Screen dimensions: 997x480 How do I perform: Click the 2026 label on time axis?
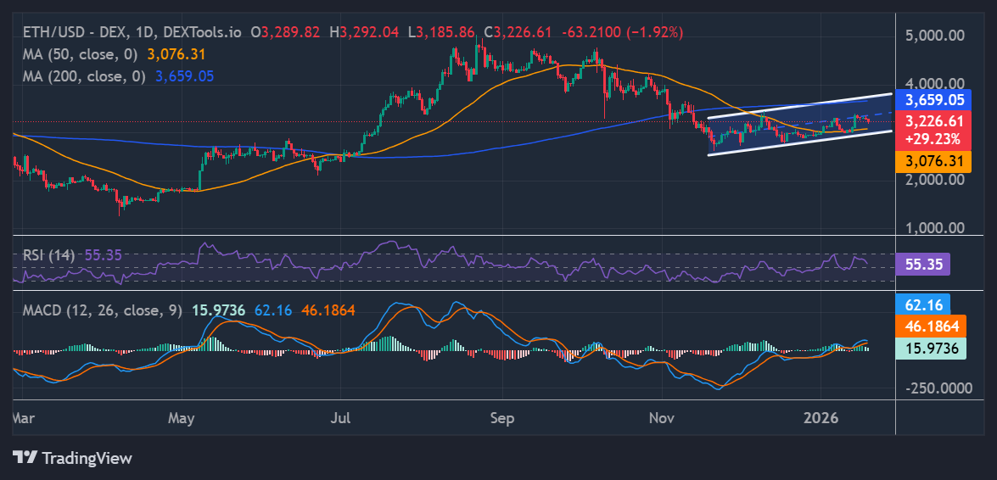click(x=821, y=419)
